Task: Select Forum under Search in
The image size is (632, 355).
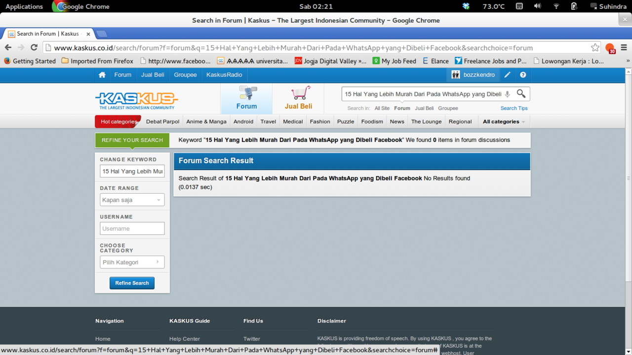Action: click(x=402, y=108)
